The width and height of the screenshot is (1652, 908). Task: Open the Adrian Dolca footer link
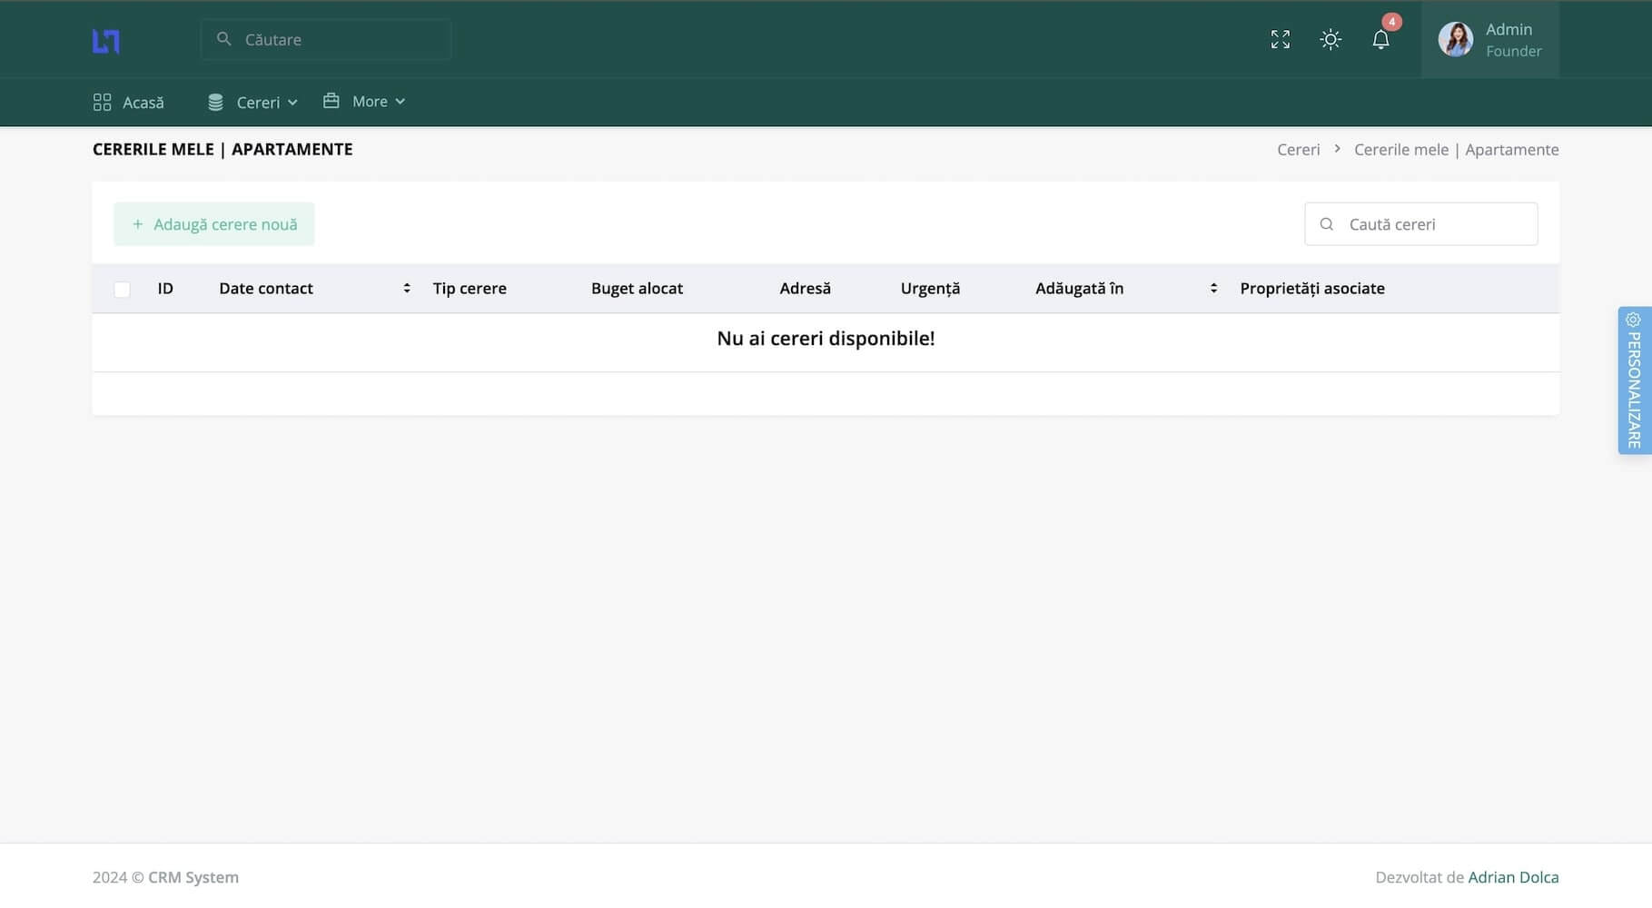point(1513,877)
